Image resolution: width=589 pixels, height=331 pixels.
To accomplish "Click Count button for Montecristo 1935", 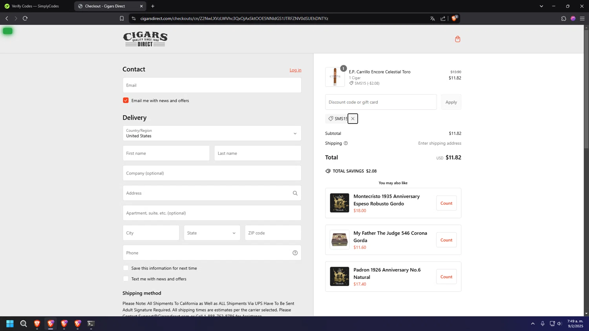I will [x=446, y=203].
